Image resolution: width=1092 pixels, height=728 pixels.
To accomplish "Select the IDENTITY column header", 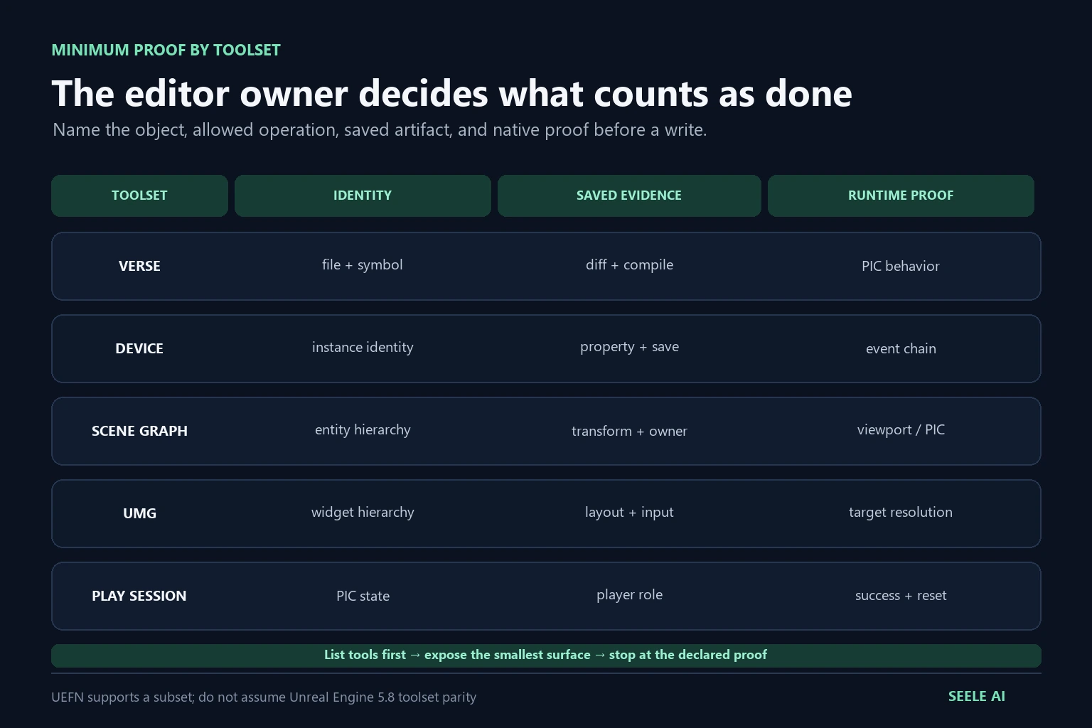I will tap(363, 196).
